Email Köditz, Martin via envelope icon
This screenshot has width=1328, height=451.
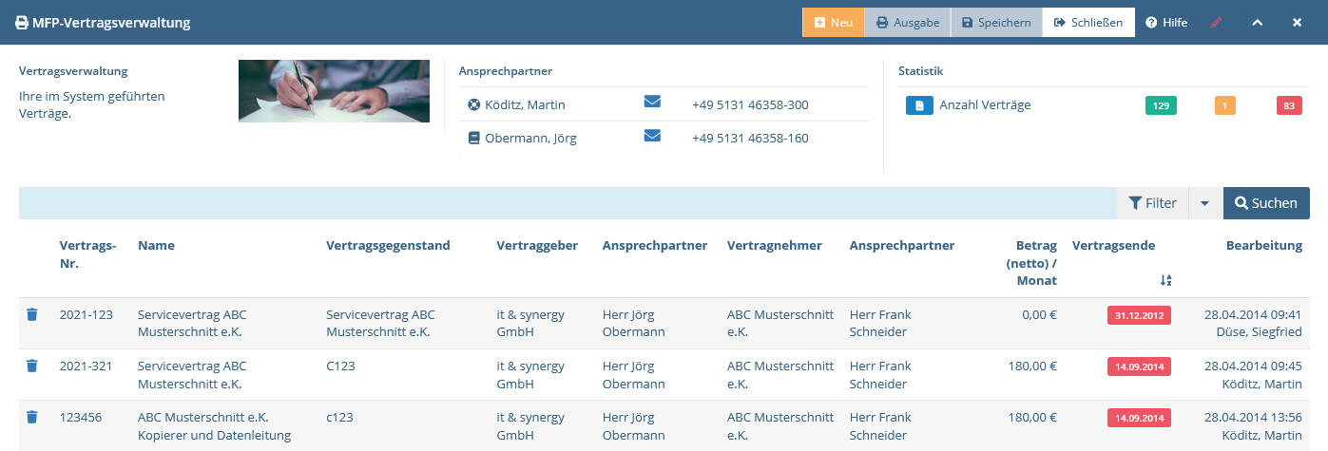click(652, 103)
